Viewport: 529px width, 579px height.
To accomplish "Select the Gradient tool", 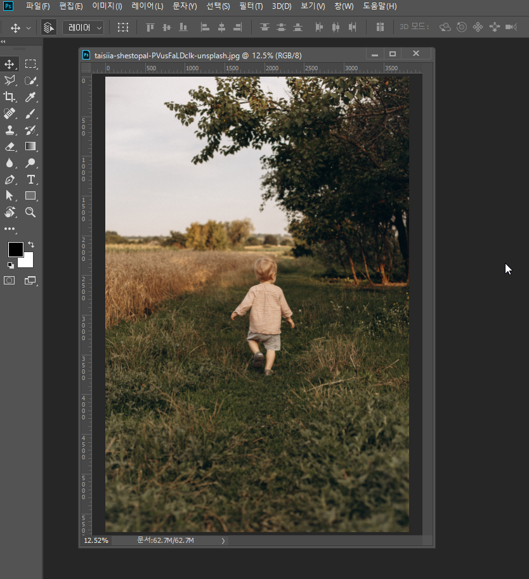I will [x=30, y=146].
